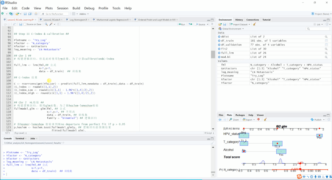Viewport: 332px width, 180px height.
Task: Switch environment view using List dropdown
Action: pos(318,24)
